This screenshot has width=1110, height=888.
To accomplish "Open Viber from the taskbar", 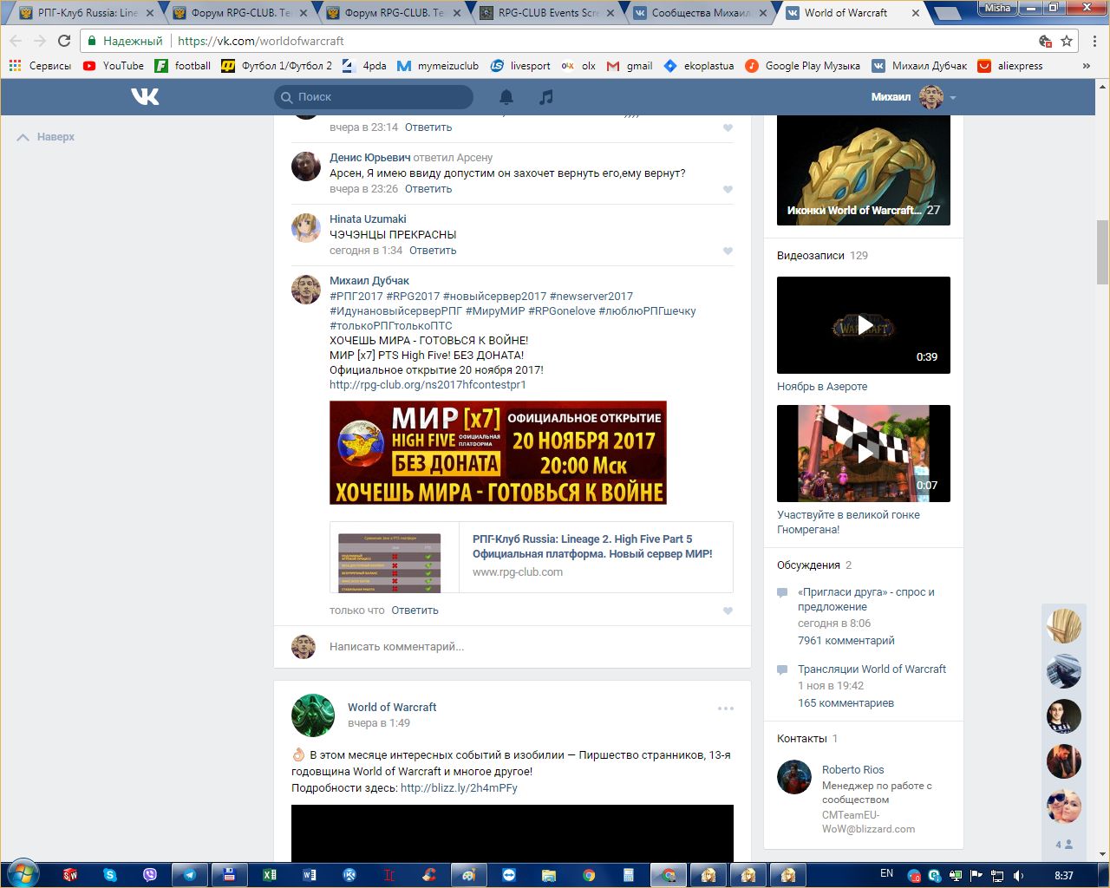I will click(x=149, y=875).
